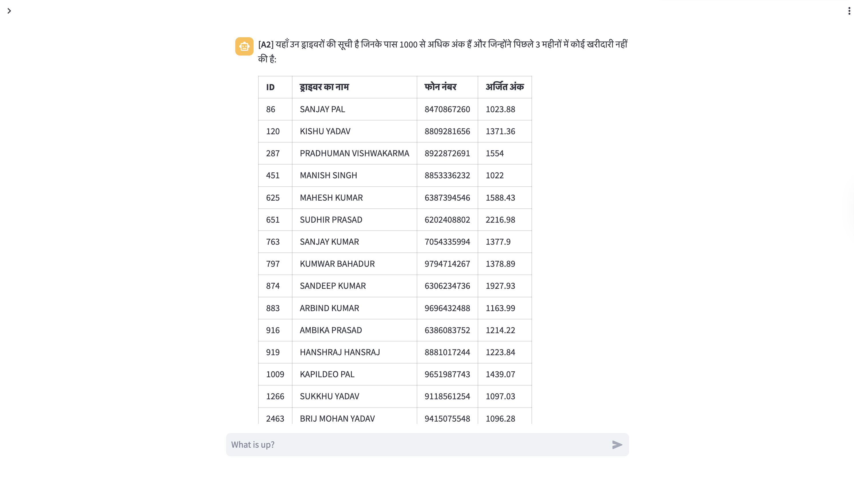Select the row for AMBIKA PRASAD
This screenshot has width=854, height=486.
[x=330, y=330]
